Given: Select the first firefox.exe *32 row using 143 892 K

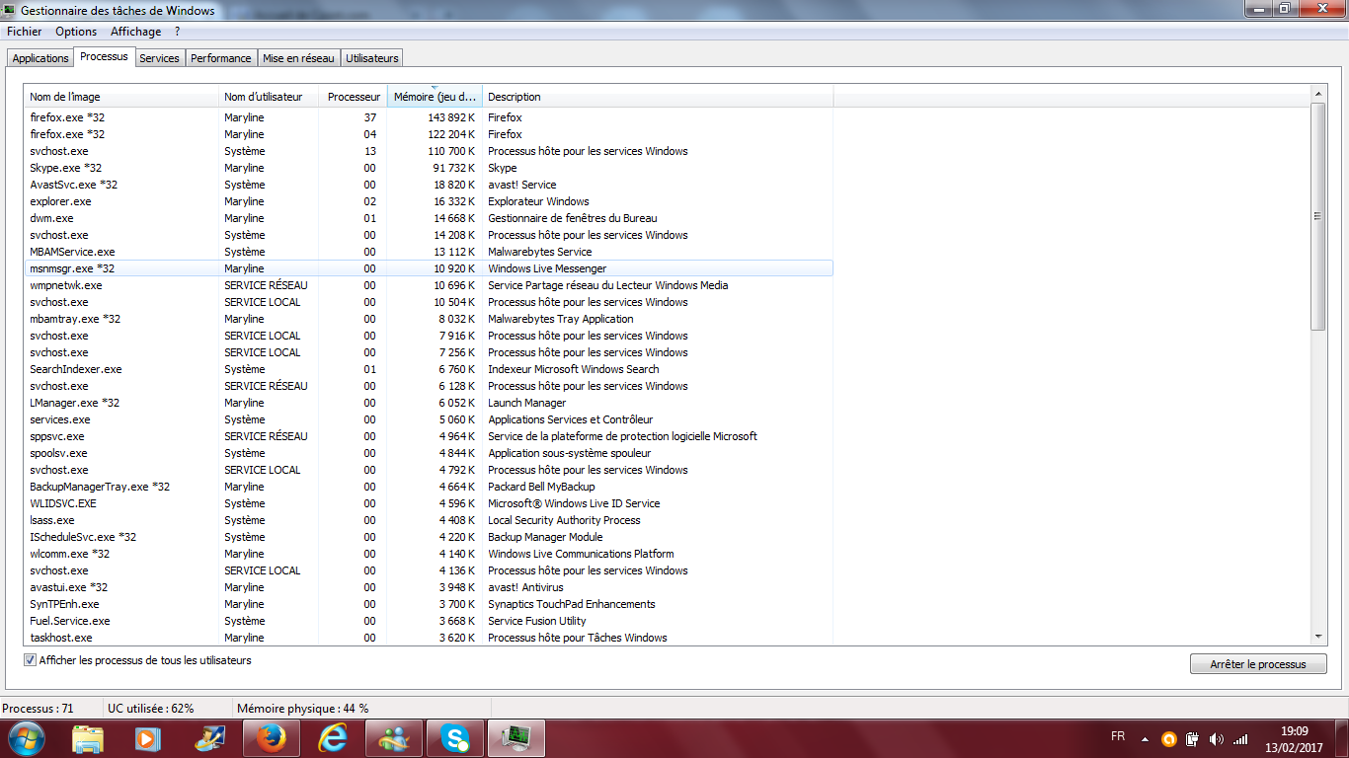Looking at the screenshot, I should 429,117.
